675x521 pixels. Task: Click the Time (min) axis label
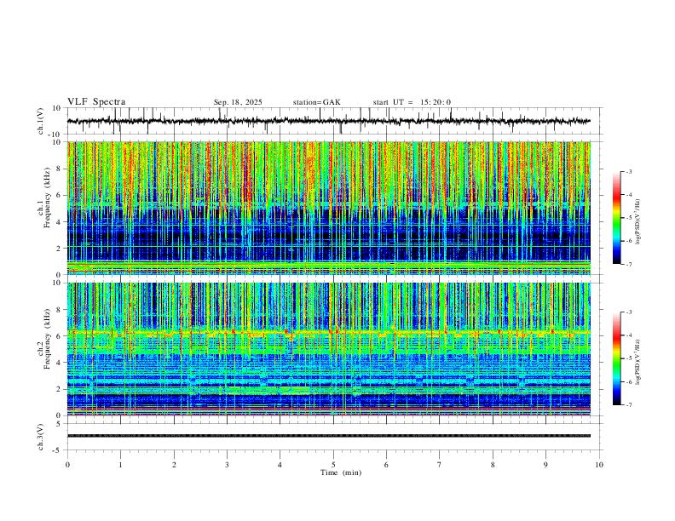[x=341, y=472]
